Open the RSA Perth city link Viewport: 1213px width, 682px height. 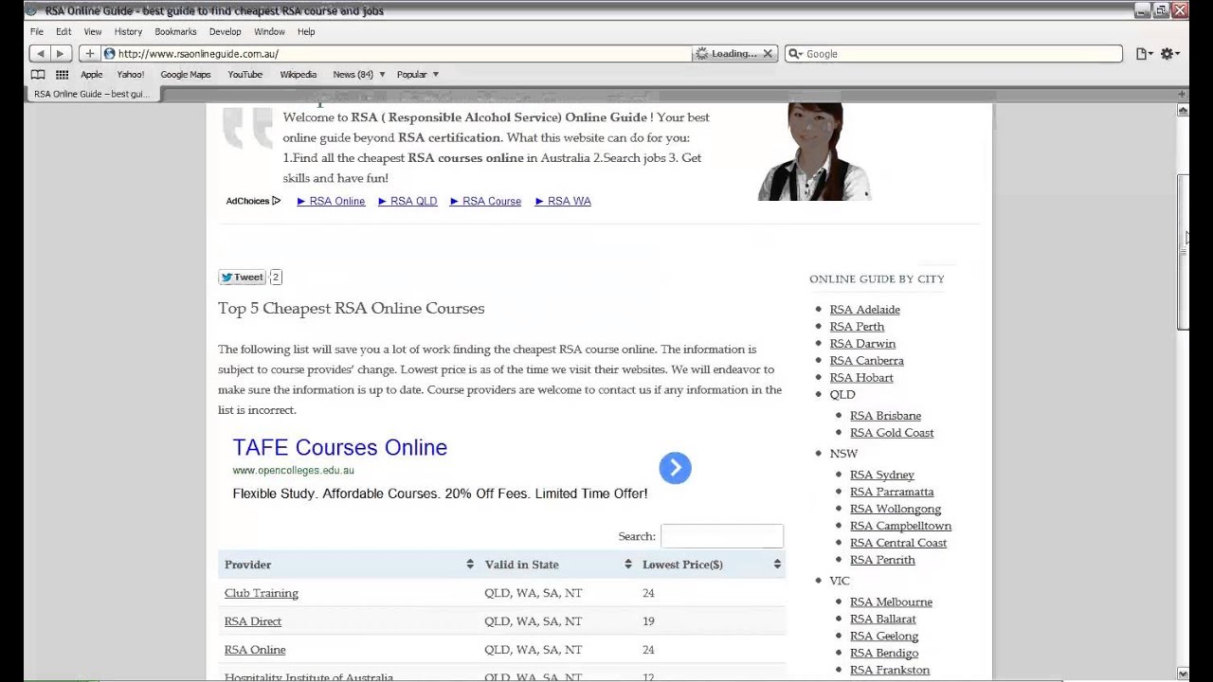click(x=857, y=327)
